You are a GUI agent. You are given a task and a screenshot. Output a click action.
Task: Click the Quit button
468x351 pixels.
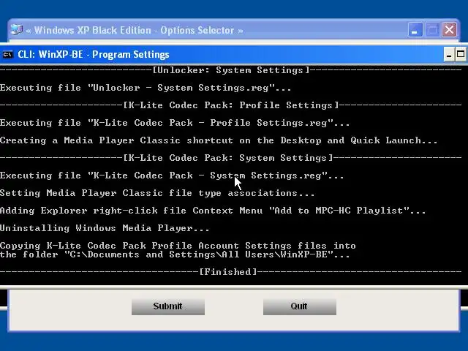[x=300, y=306]
